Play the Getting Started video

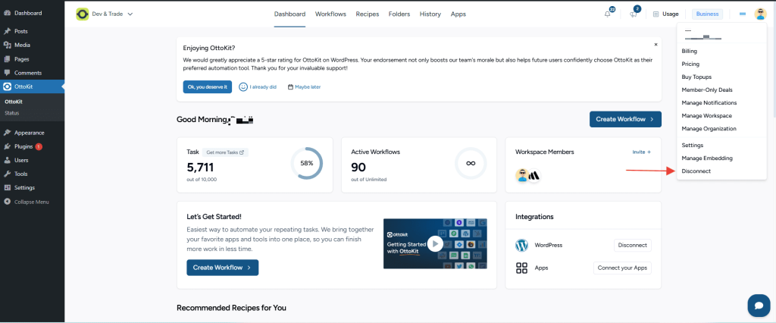click(434, 244)
